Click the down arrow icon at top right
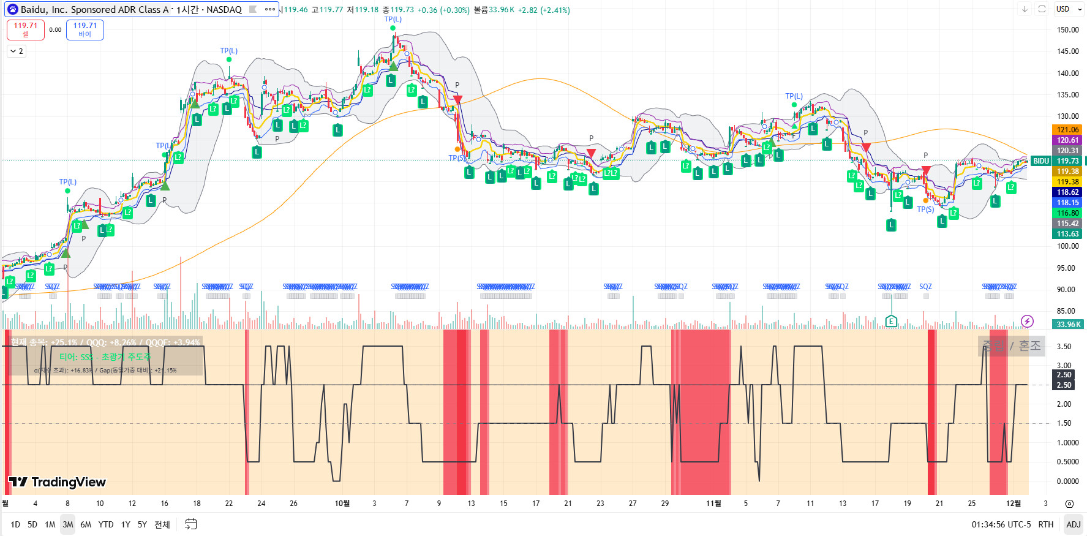Viewport: 1087px width, 536px height. 1025,9
